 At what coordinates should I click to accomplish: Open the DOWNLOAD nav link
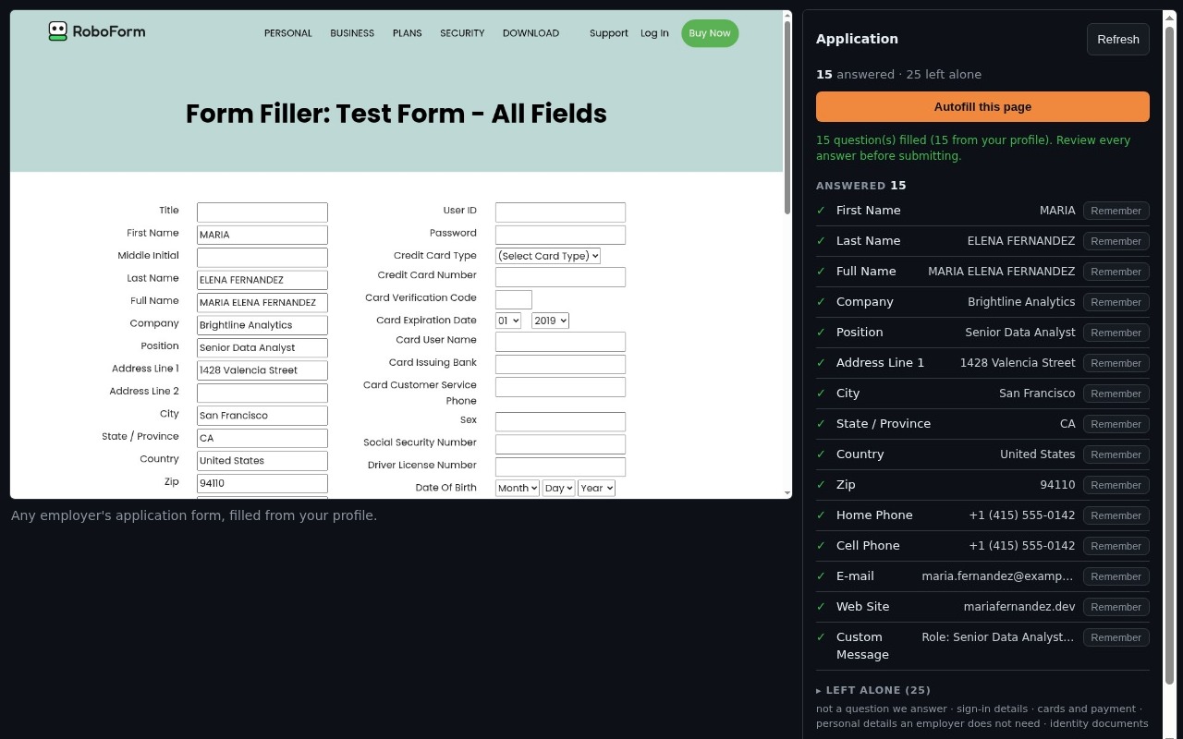pos(531,33)
